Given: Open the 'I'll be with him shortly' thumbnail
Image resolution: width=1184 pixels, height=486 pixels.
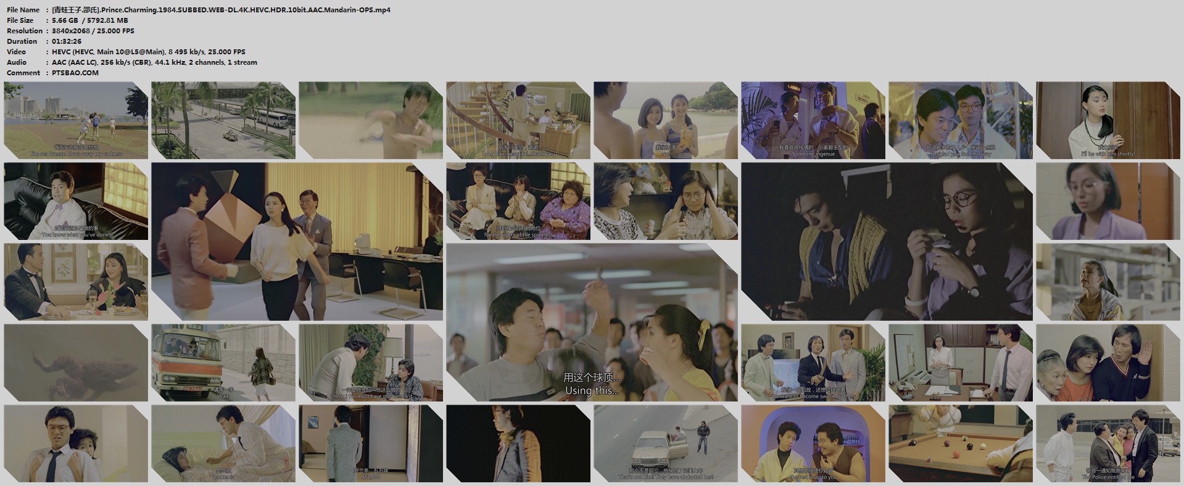Looking at the screenshot, I should [x=1108, y=120].
